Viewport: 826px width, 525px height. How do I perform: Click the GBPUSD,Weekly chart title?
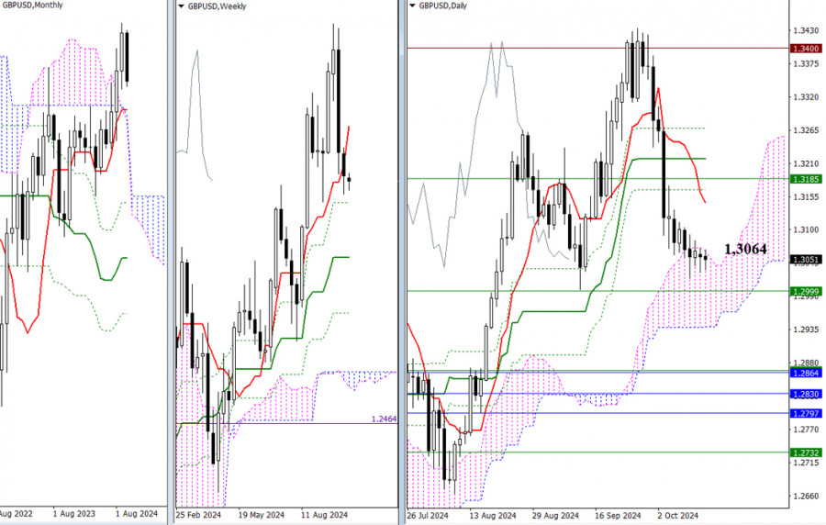tap(217, 6)
